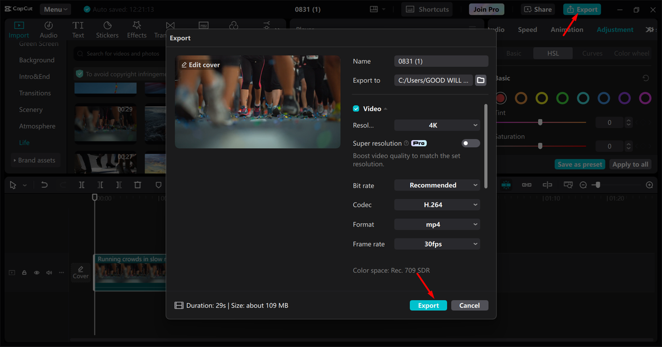Click the Delete right trim tool
This screenshot has width=662, height=347.
pyautogui.click(x=119, y=185)
